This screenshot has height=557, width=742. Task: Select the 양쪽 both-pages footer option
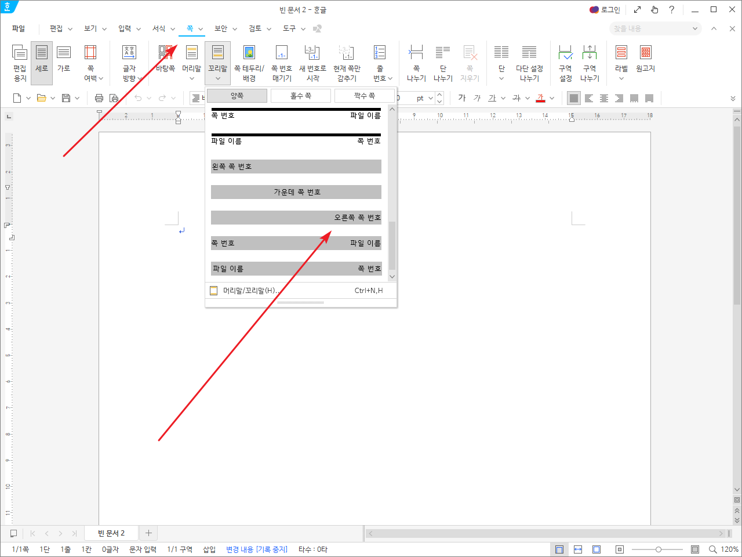pos(237,96)
